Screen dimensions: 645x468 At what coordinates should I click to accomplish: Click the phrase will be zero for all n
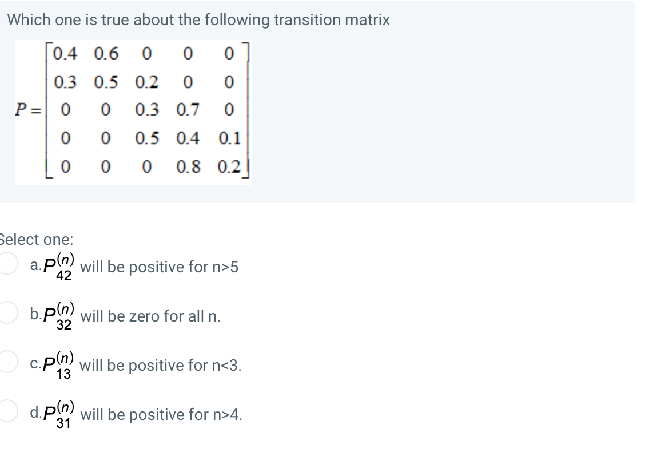(x=165, y=316)
